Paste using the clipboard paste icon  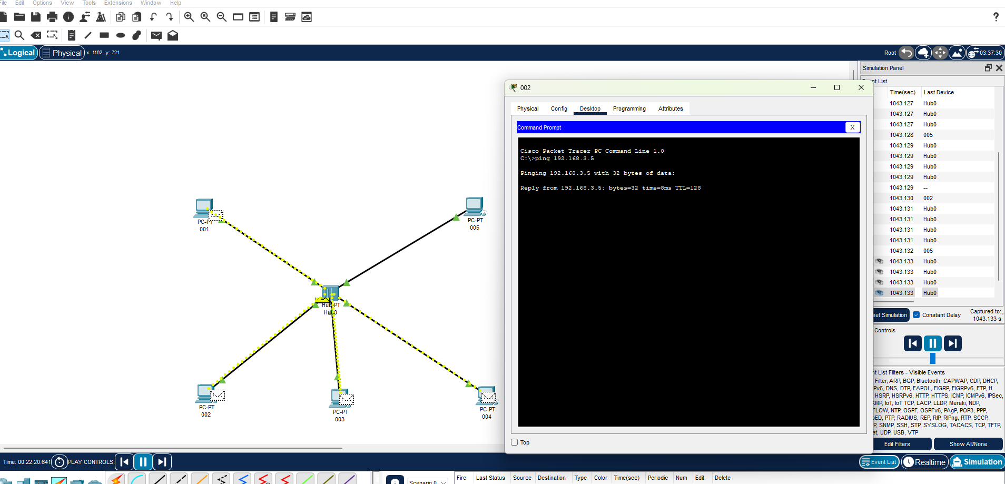[x=137, y=17]
